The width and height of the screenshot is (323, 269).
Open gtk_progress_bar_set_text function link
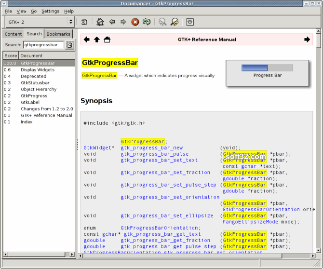coord(159,160)
